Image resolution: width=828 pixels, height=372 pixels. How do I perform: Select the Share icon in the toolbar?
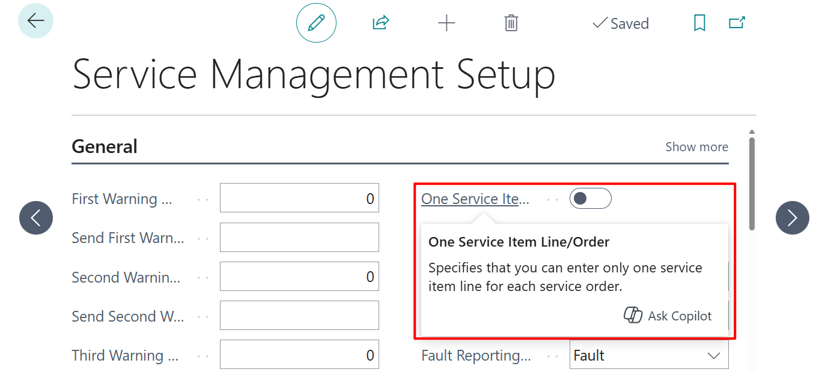pos(380,22)
